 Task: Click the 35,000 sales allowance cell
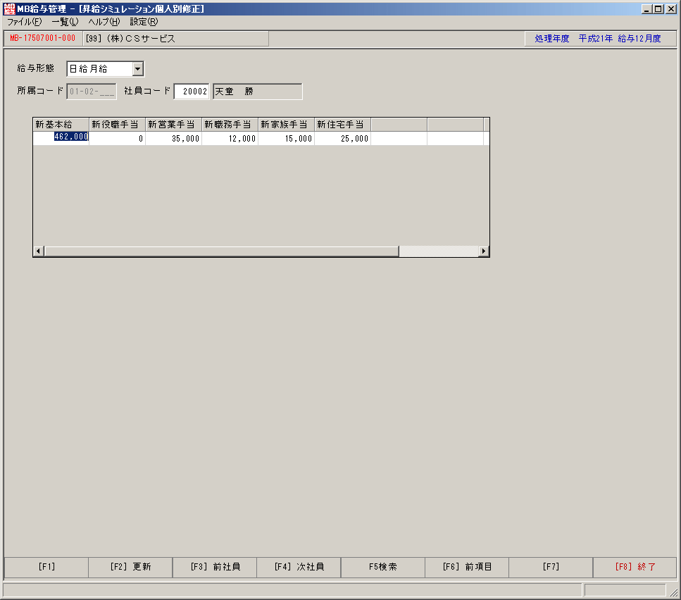click(x=174, y=139)
